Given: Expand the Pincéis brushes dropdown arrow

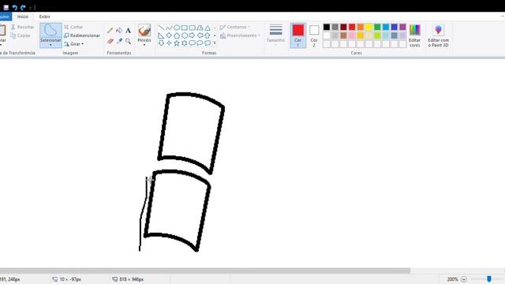Looking at the screenshot, I should click(144, 44).
